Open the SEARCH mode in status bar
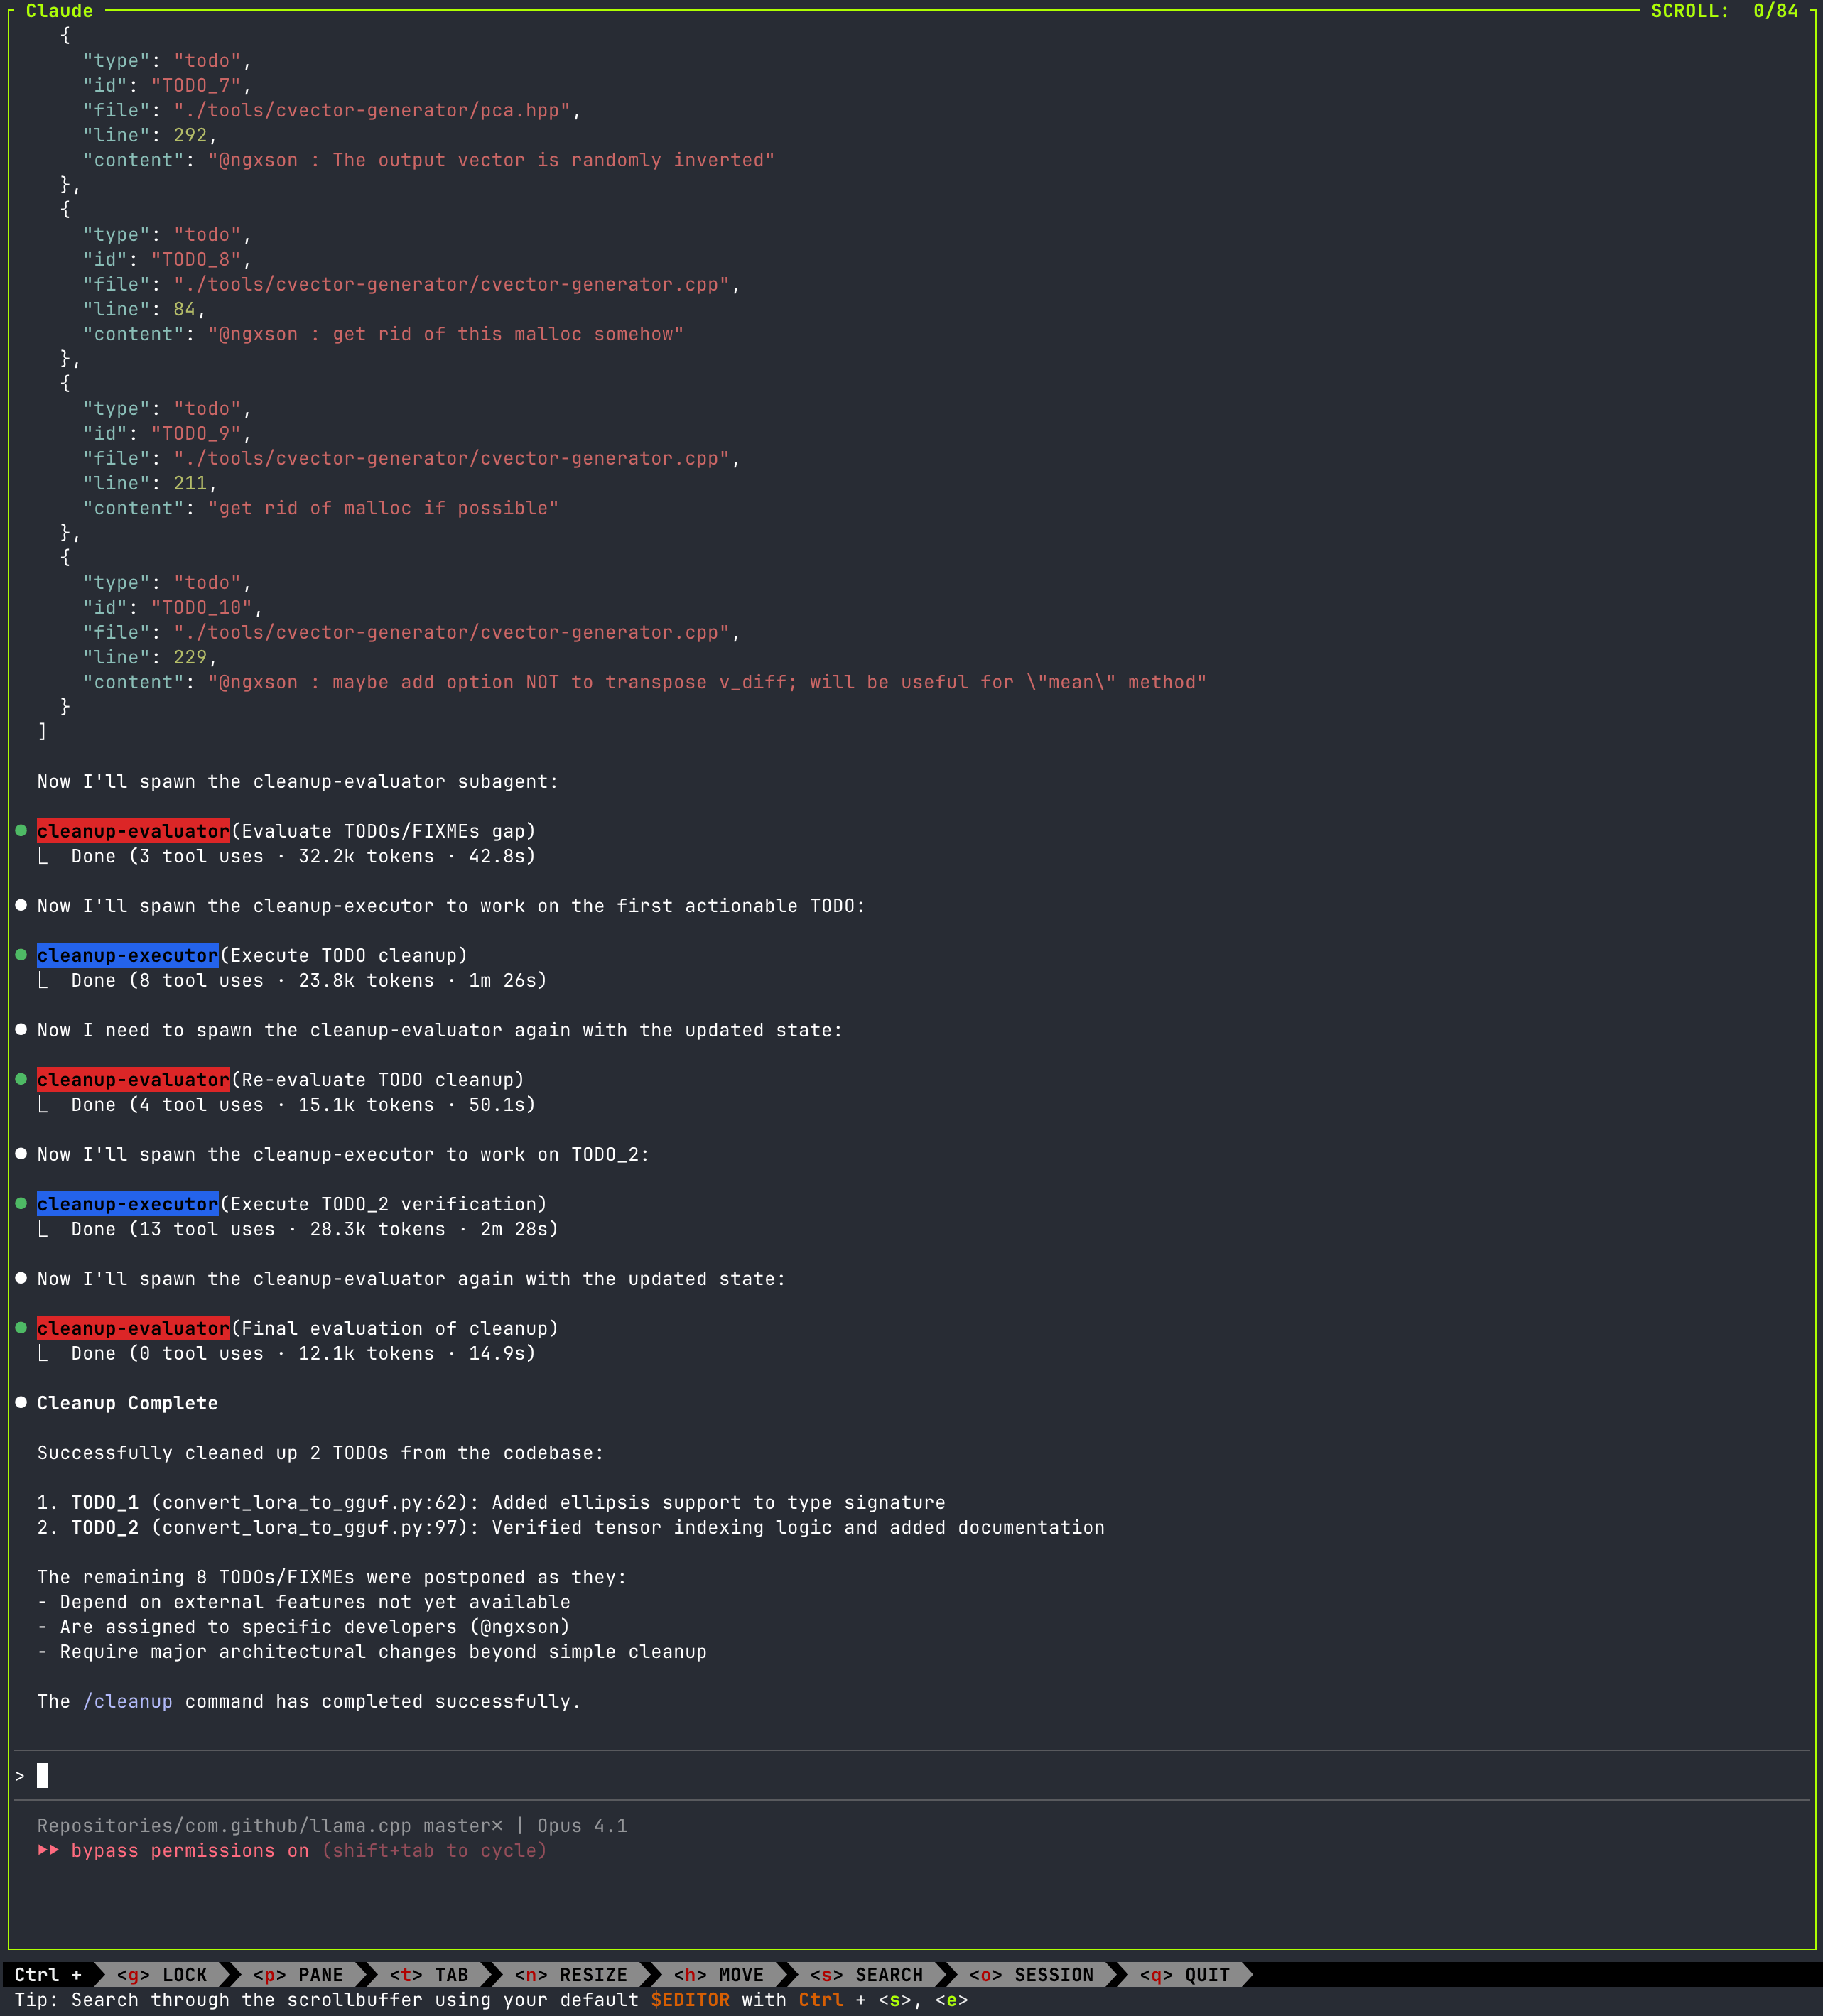 click(866, 1974)
